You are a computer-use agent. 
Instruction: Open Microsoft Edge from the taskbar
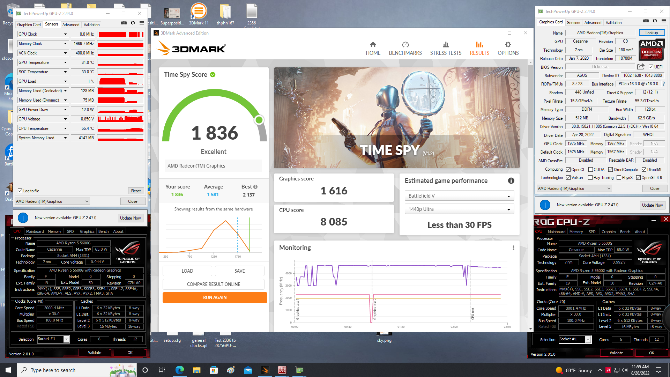179,370
